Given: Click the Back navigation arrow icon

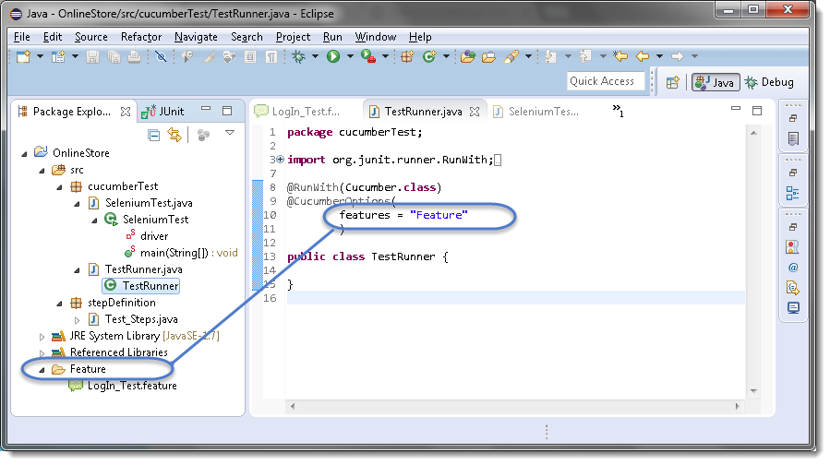Looking at the screenshot, I should point(643,56).
